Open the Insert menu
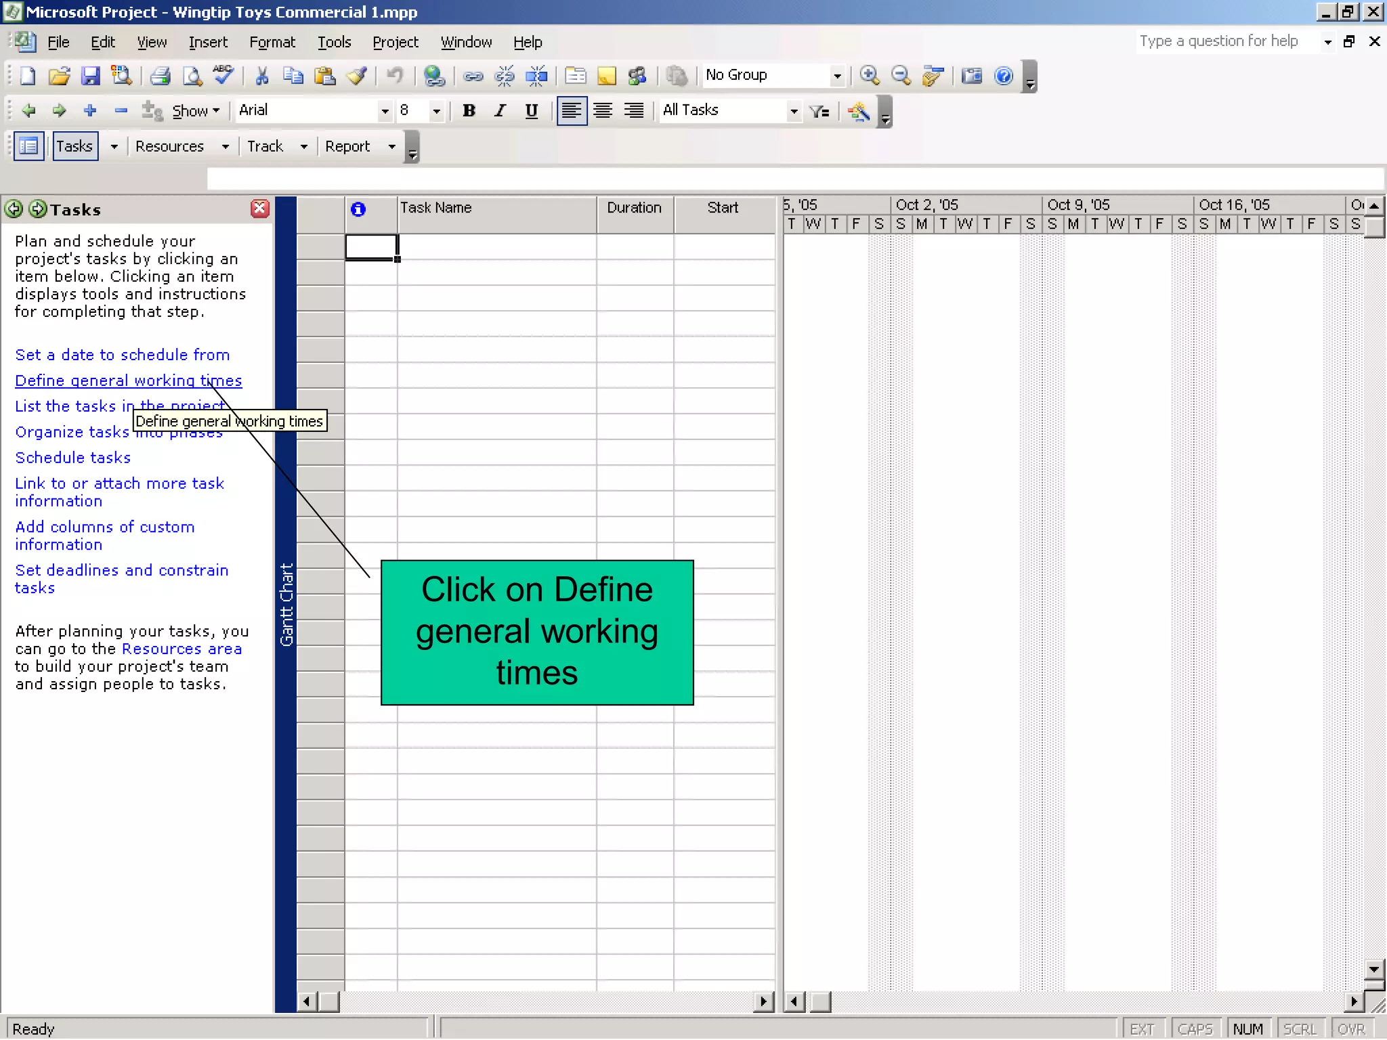This screenshot has height=1040, width=1387. coord(208,42)
